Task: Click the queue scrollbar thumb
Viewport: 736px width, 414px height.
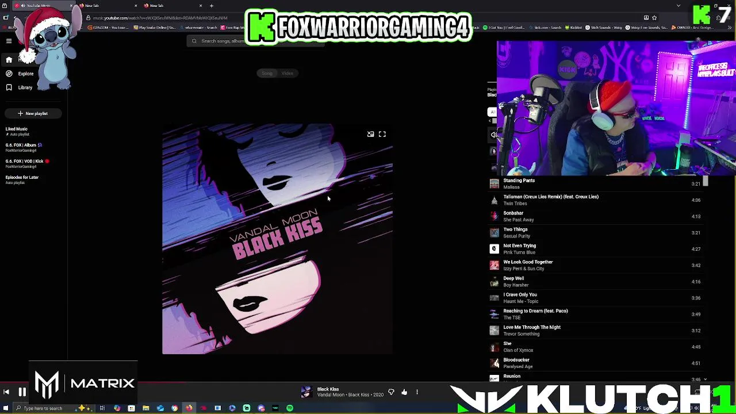Action: click(x=706, y=182)
